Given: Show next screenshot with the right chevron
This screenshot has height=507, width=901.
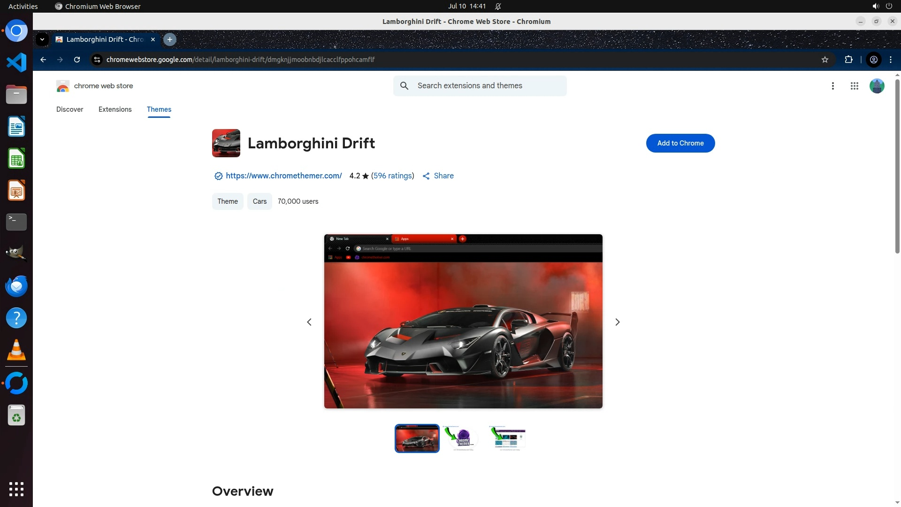Looking at the screenshot, I should point(618,322).
